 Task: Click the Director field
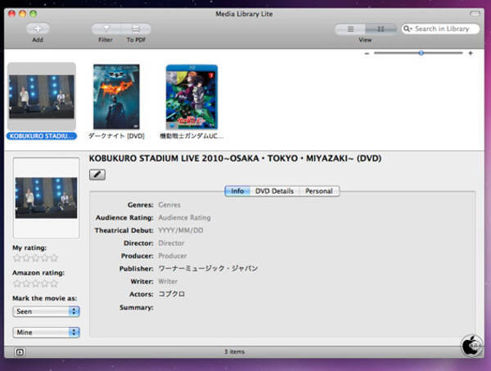(171, 243)
